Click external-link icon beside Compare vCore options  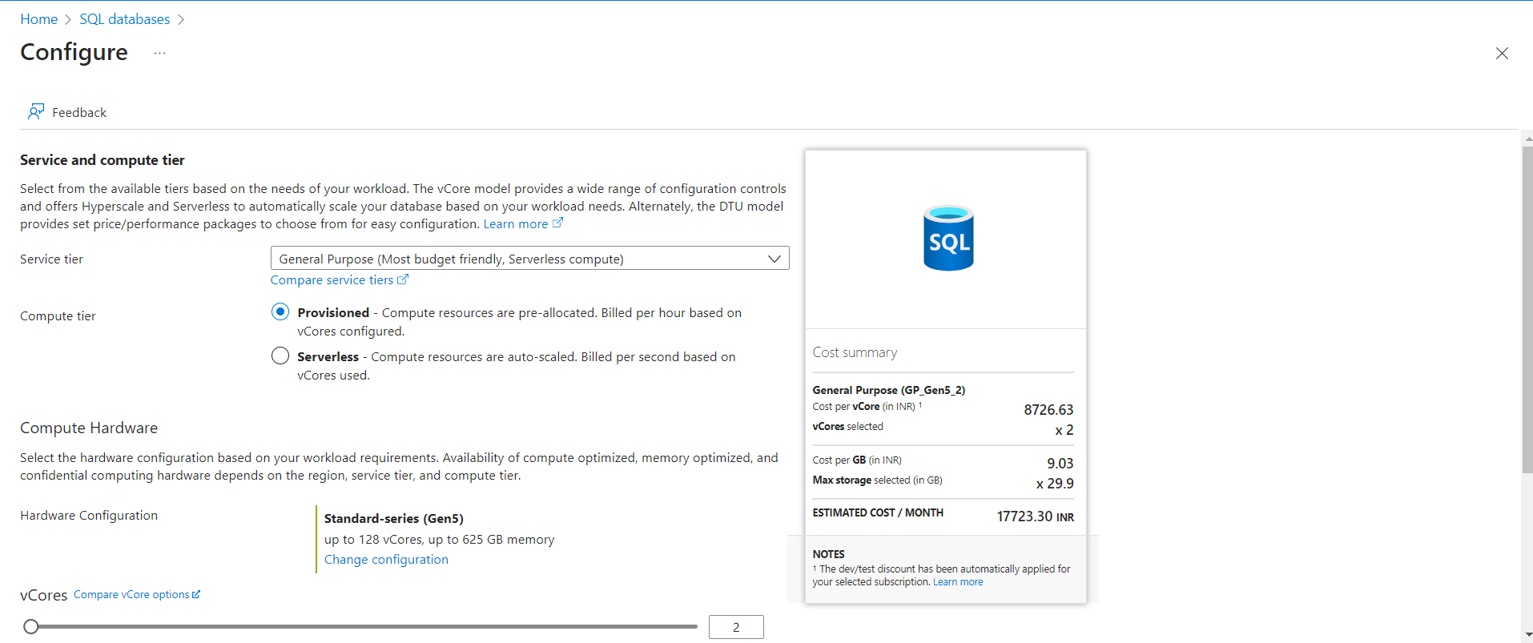196,594
